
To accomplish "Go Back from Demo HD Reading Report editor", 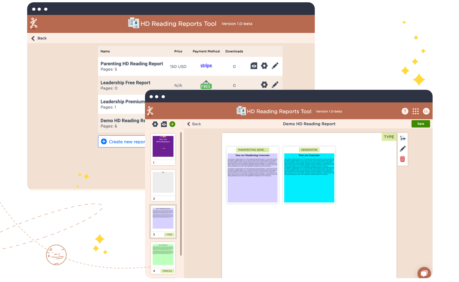I will (x=194, y=124).
